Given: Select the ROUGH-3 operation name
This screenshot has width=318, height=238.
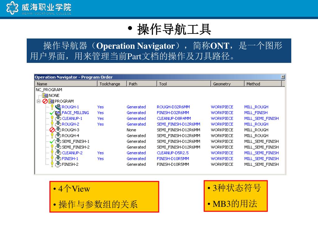Looking at the screenshot, I should [70, 130].
